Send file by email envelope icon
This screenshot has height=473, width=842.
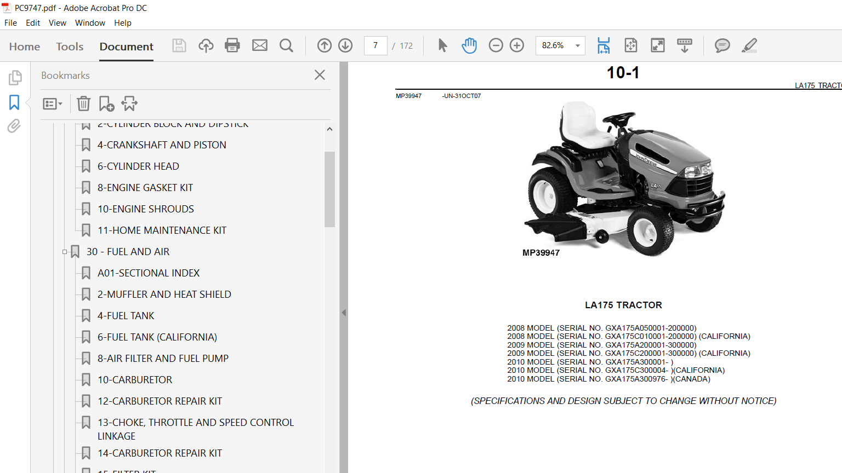[260, 45]
